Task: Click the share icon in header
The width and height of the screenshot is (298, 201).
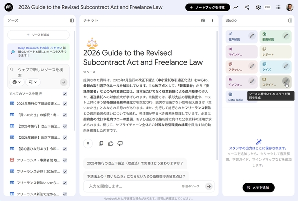Action: (x=247, y=7)
